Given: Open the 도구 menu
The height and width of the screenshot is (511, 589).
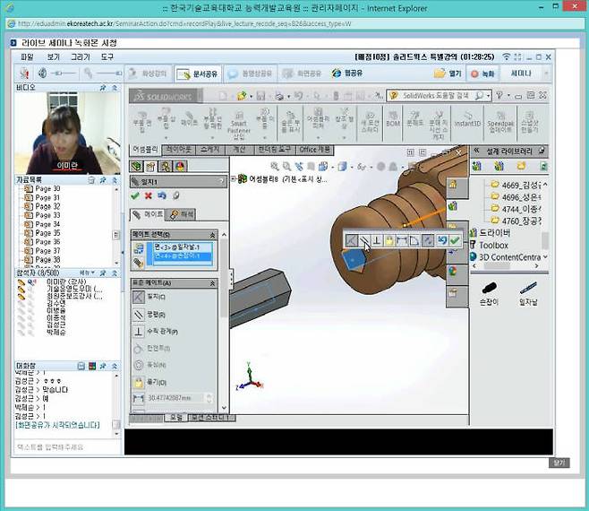Looking at the screenshot, I should [107, 57].
